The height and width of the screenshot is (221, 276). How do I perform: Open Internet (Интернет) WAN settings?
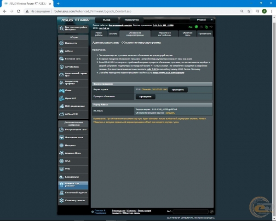tap(73, 145)
